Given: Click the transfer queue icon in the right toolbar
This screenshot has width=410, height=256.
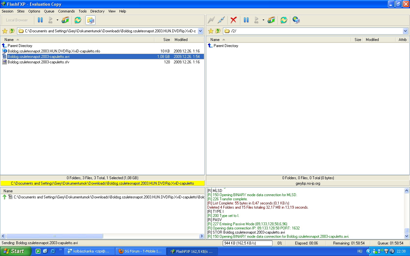Looking at the screenshot, I should (x=271, y=20).
